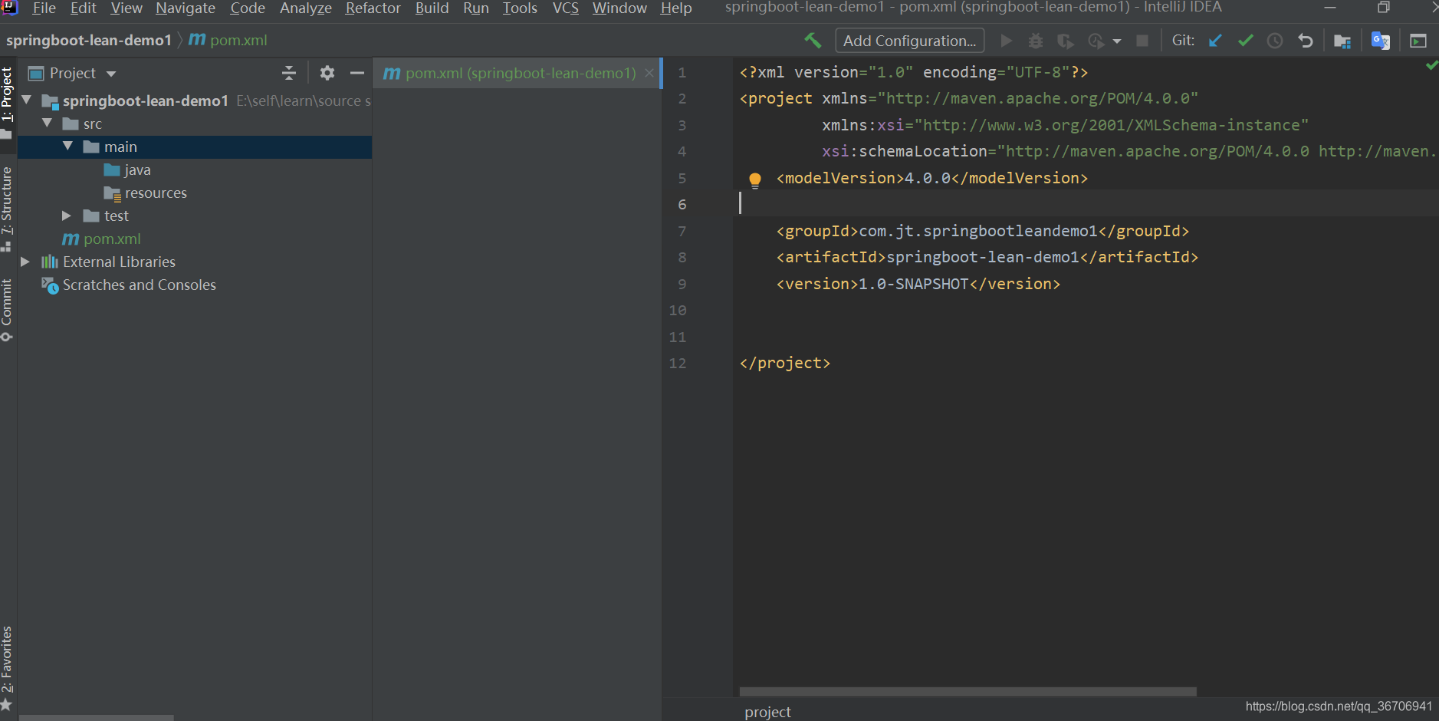
Task: Open the Window menu
Action: click(x=619, y=8)
